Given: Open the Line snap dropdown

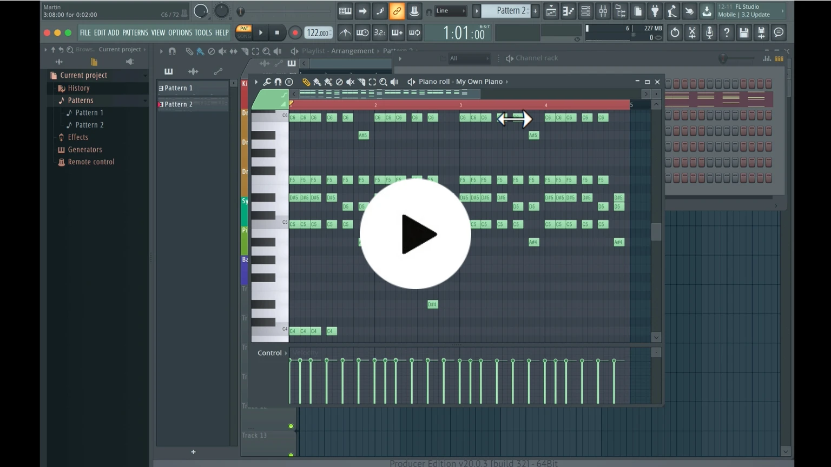Looking at the screenshot, I should pyautogui.click(x=451, y=11).
